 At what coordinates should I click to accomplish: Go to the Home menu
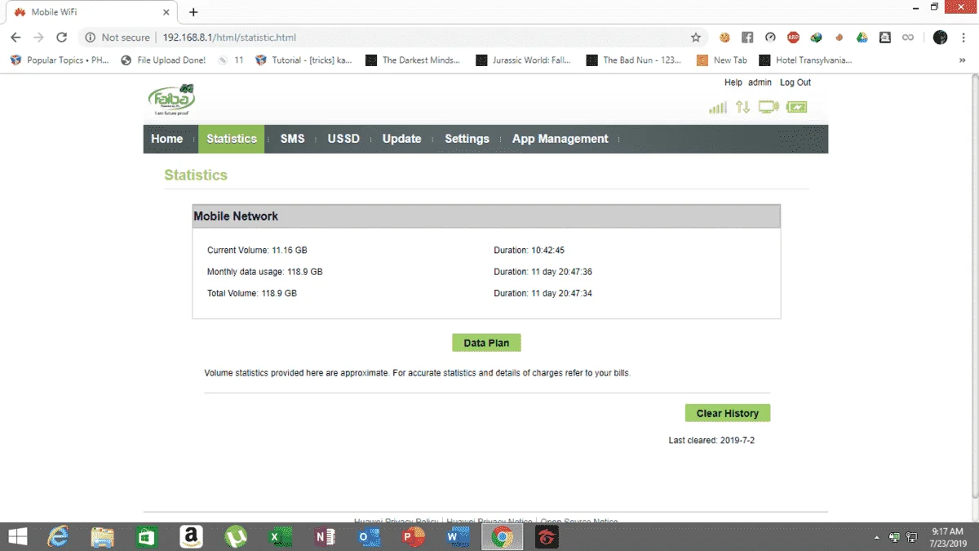pos(167,139)
